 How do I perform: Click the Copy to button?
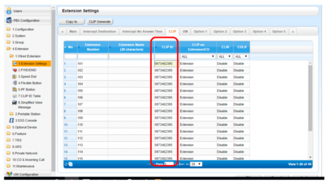click(x=72, y=22)
